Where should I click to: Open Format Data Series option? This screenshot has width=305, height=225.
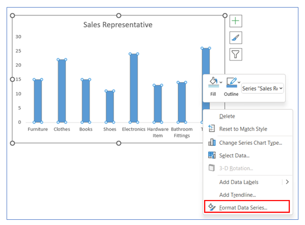[x=247, y=208]
